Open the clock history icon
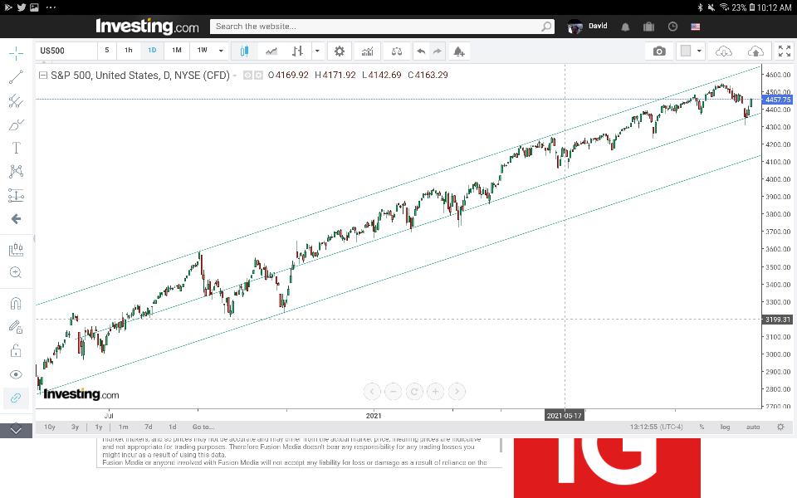Viewport: 797px width, 498px height. [x=672, y=27]
